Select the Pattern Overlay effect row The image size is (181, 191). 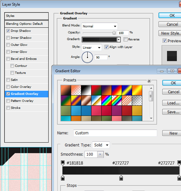pos(26,101)
